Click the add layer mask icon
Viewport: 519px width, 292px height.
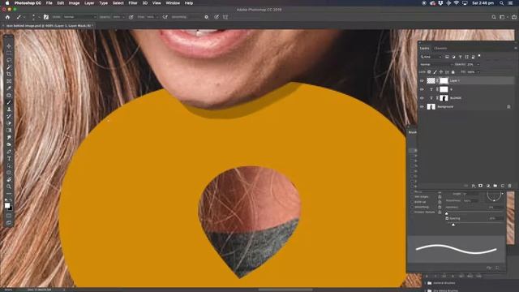(480, 186)
